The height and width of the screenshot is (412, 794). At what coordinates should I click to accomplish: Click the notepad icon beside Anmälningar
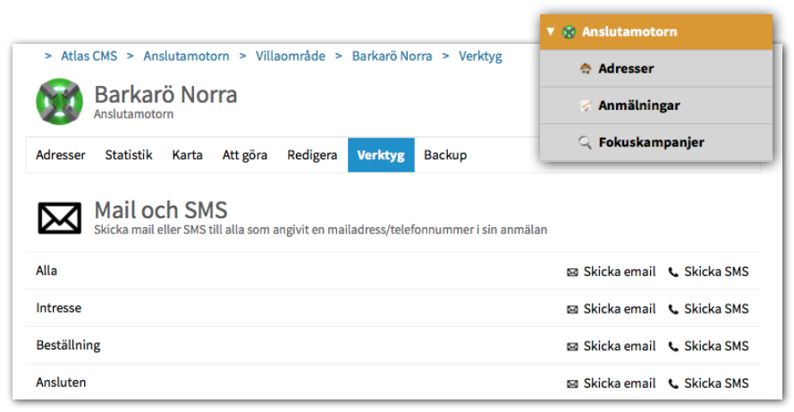[586, 105]
